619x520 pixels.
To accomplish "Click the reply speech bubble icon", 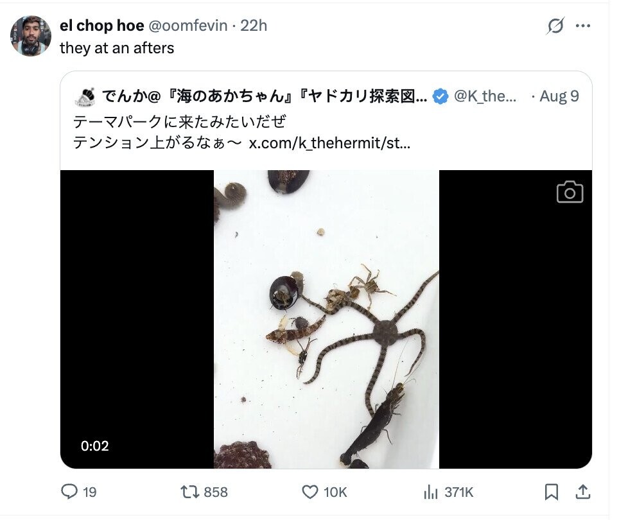I will pos(69,492).
